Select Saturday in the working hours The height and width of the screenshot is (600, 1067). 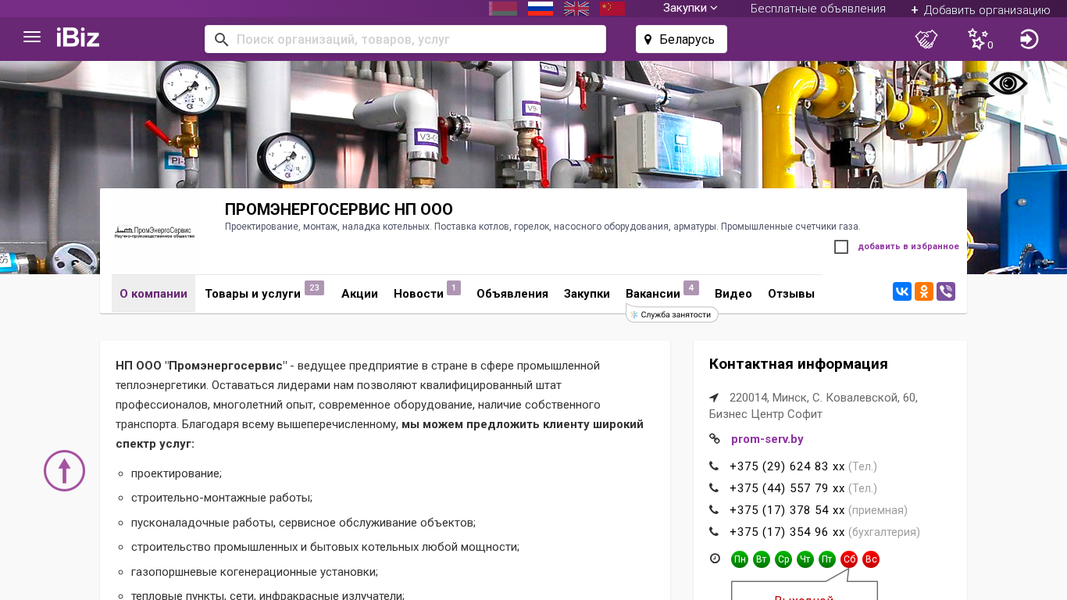coord(849,559)
